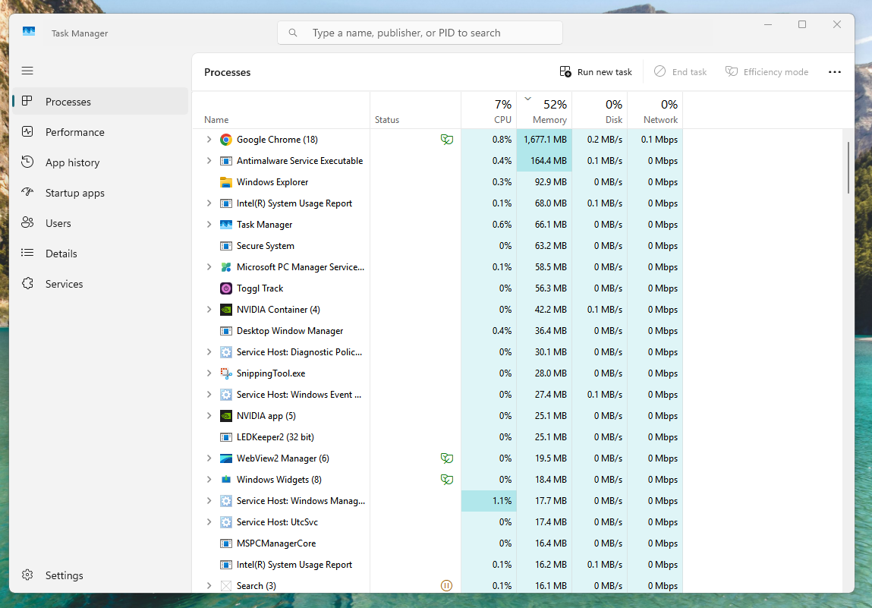Switch to the Details page

101,253
